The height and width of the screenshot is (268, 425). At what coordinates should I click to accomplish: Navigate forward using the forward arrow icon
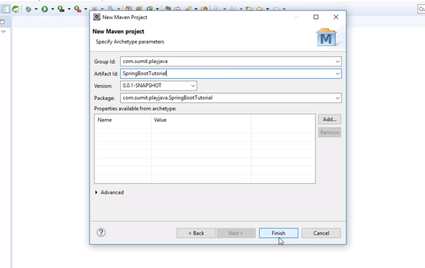[277, 9]
